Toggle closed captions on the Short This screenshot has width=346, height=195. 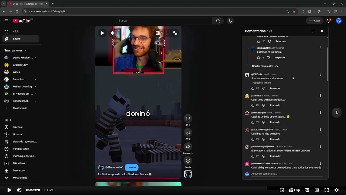158,33
